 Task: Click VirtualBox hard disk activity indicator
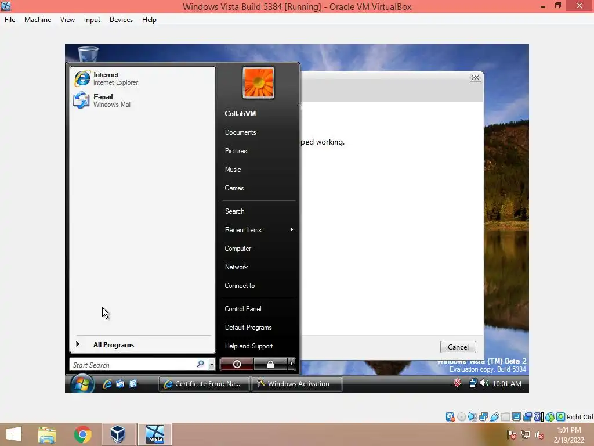pos(450,417)
